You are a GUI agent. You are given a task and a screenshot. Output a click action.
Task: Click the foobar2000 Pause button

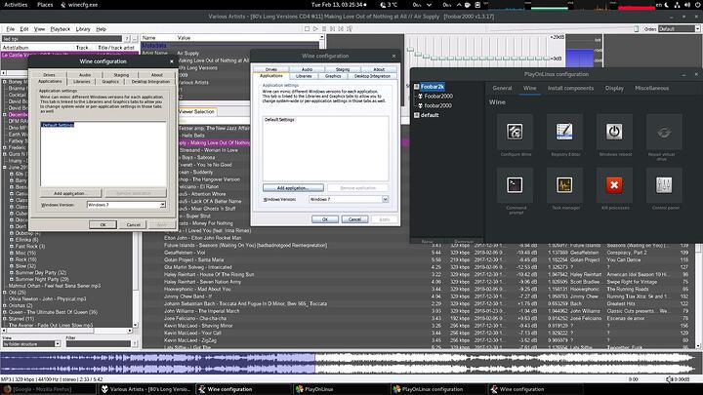point(324,28)
